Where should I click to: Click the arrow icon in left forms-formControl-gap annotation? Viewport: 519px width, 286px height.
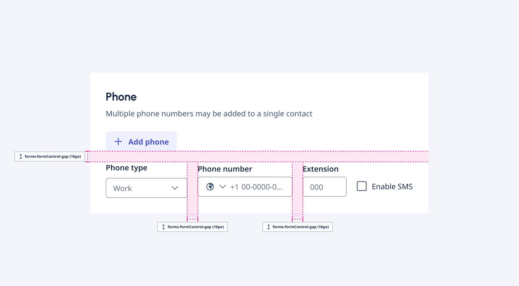pos(21,156)
